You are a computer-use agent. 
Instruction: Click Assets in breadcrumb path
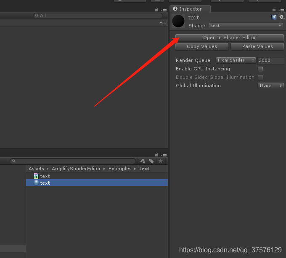pyautogui.click(x=36, y=169)
